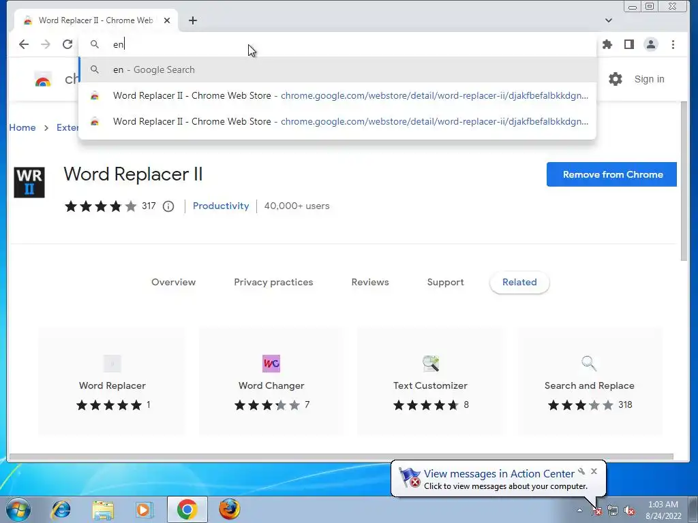The image size is (698, 523).
Task: Open Windows Media Player from taskbar
Action: (144, 509)
